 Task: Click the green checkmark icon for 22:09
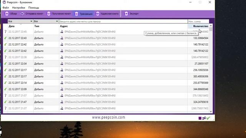[5, 89]
